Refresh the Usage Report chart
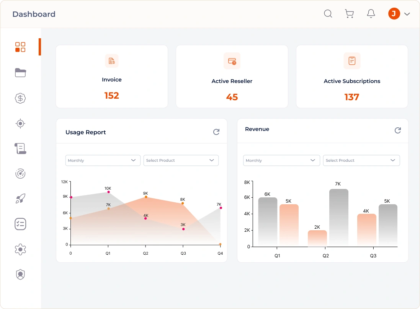This screenshot has height=309, width=420. click(x=216, y=132)
